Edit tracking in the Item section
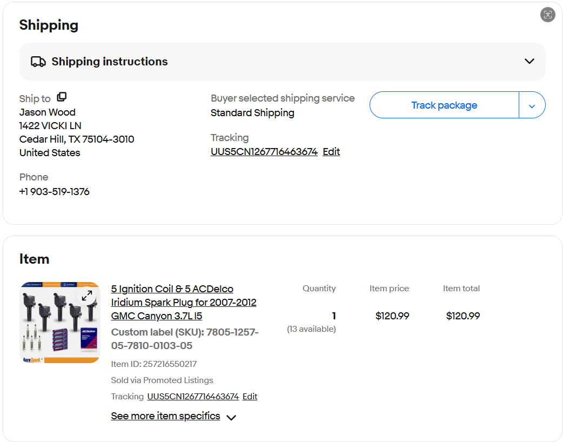 coord(250,397)
